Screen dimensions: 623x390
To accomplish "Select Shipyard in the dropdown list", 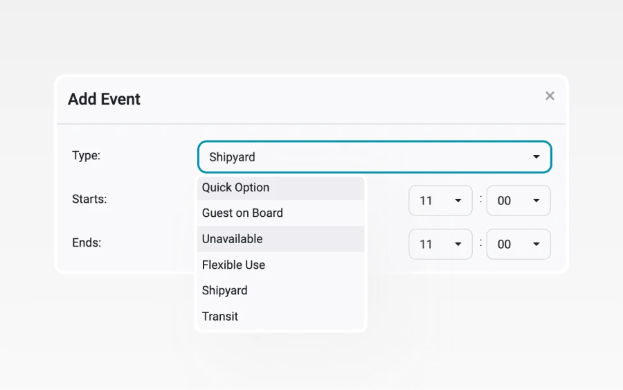I will pyautogui.click(x=280, y=291).
